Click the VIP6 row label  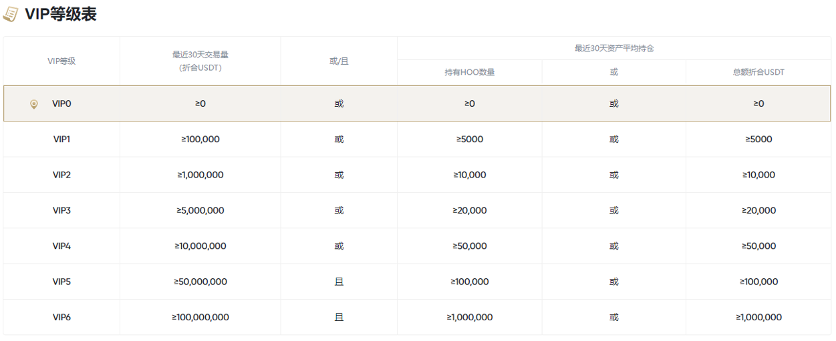click(x=61, y=317)
